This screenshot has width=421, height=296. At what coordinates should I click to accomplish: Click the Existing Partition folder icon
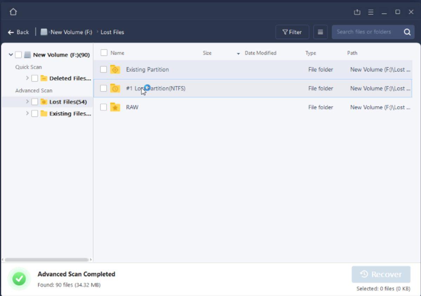115,69
